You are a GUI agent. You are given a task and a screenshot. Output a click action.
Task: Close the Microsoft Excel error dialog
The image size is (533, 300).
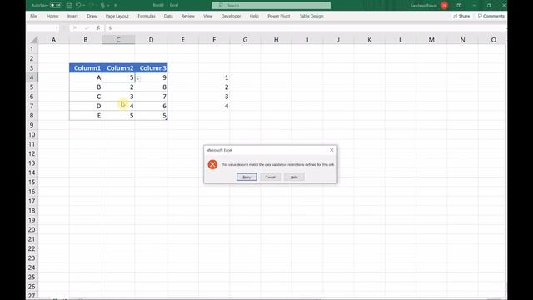[x=331, y=150]
